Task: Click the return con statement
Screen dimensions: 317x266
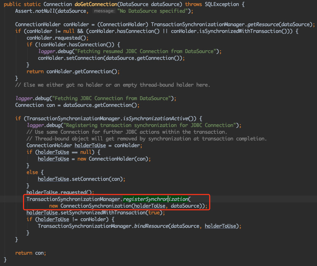Action: 30,253
